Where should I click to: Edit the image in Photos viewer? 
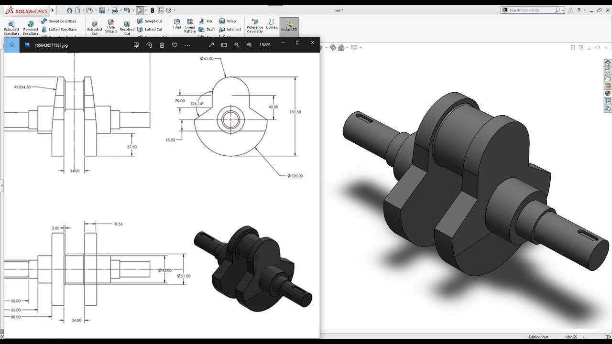tap(136, 45)
